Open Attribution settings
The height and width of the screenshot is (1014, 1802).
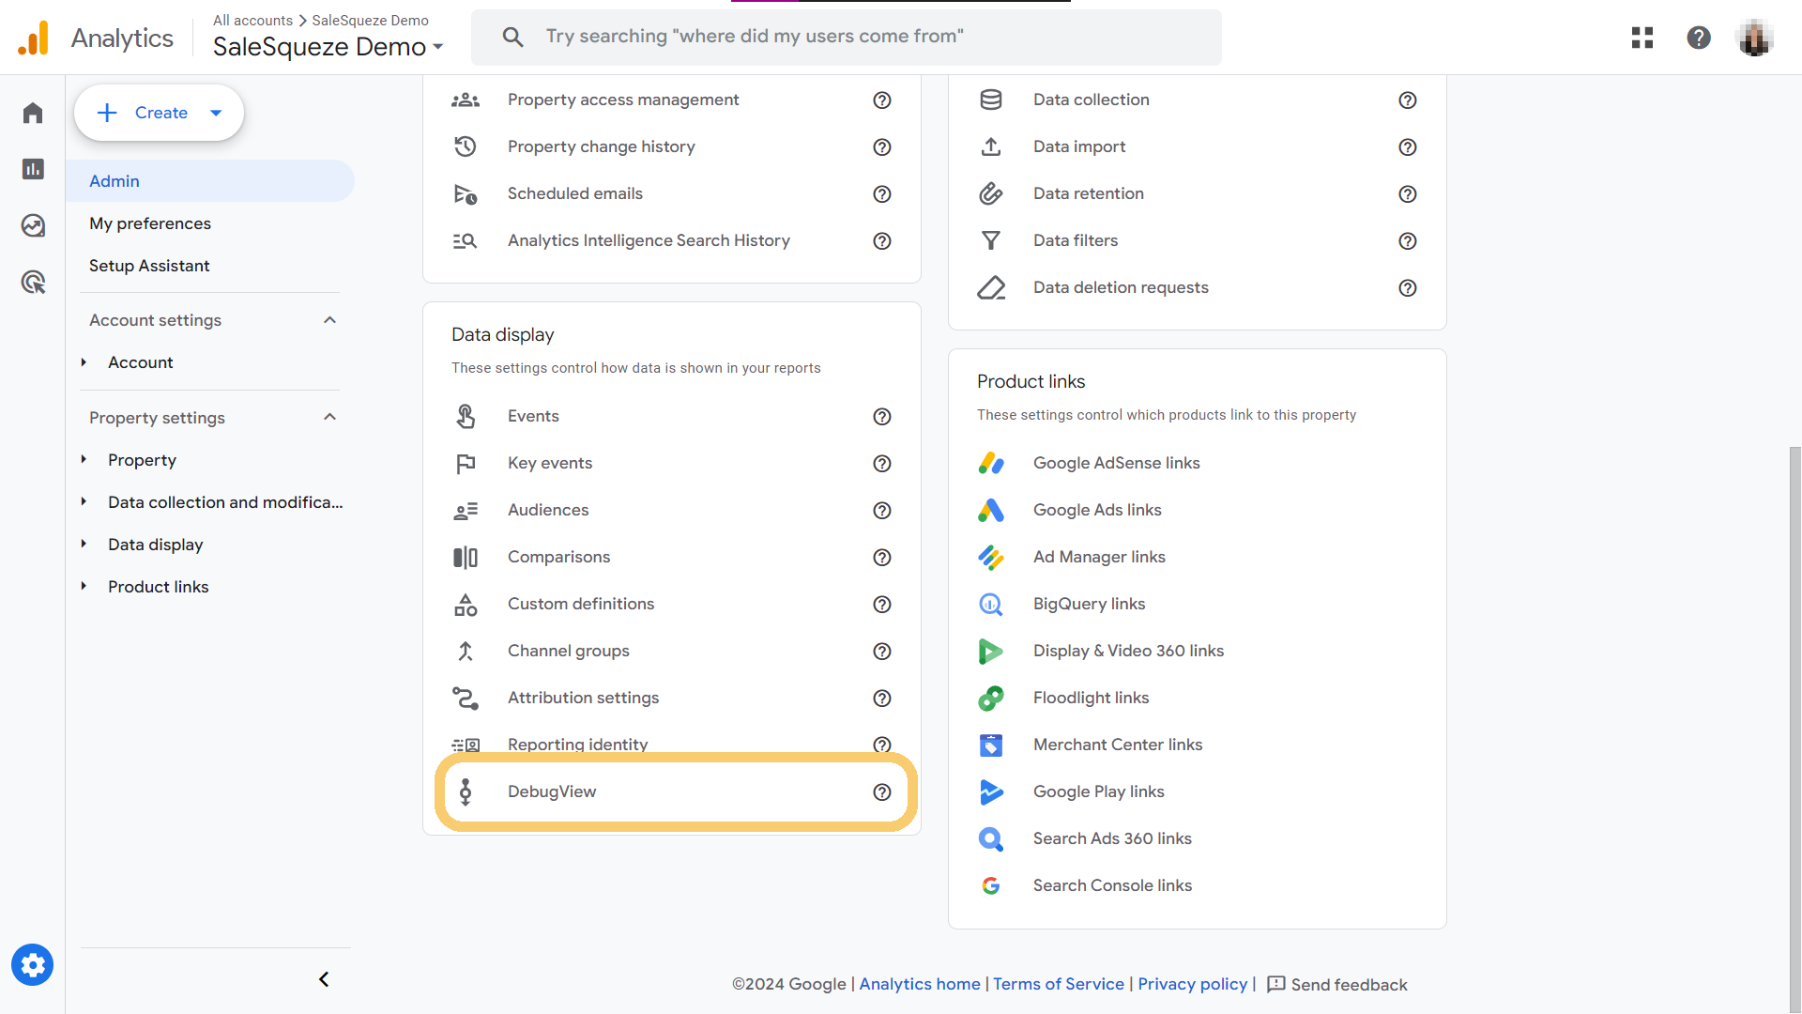pos(583,698)
